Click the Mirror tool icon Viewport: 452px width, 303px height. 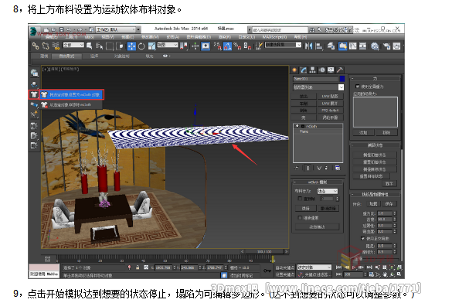point(309,46)
